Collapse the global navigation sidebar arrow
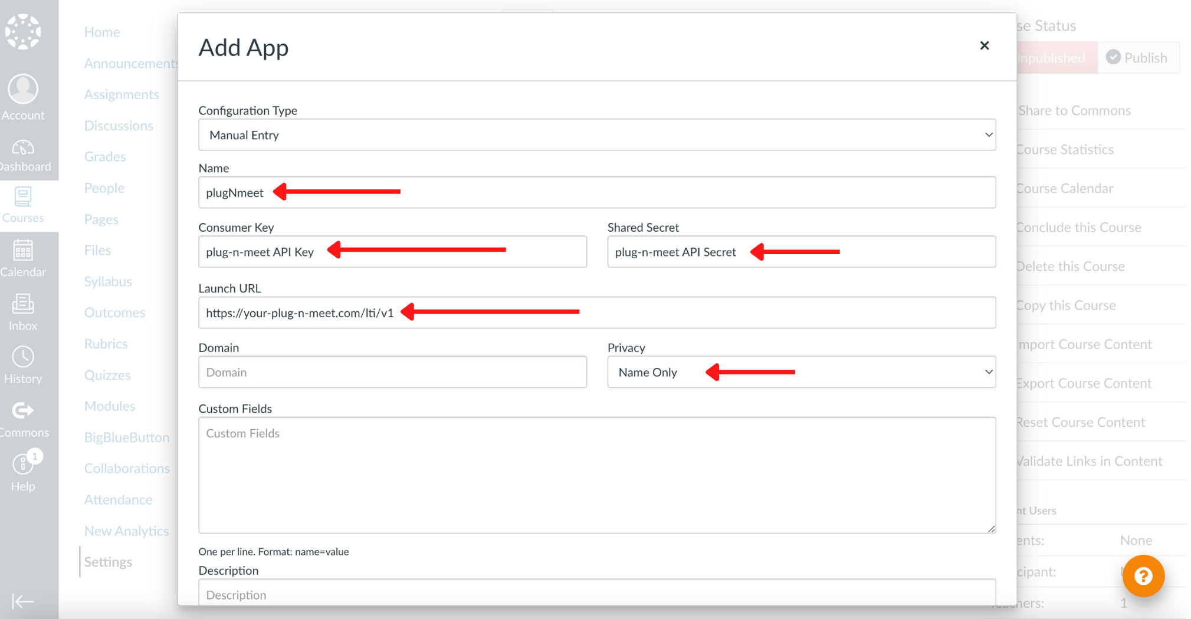1191x619 pixels. pos(23,601)
